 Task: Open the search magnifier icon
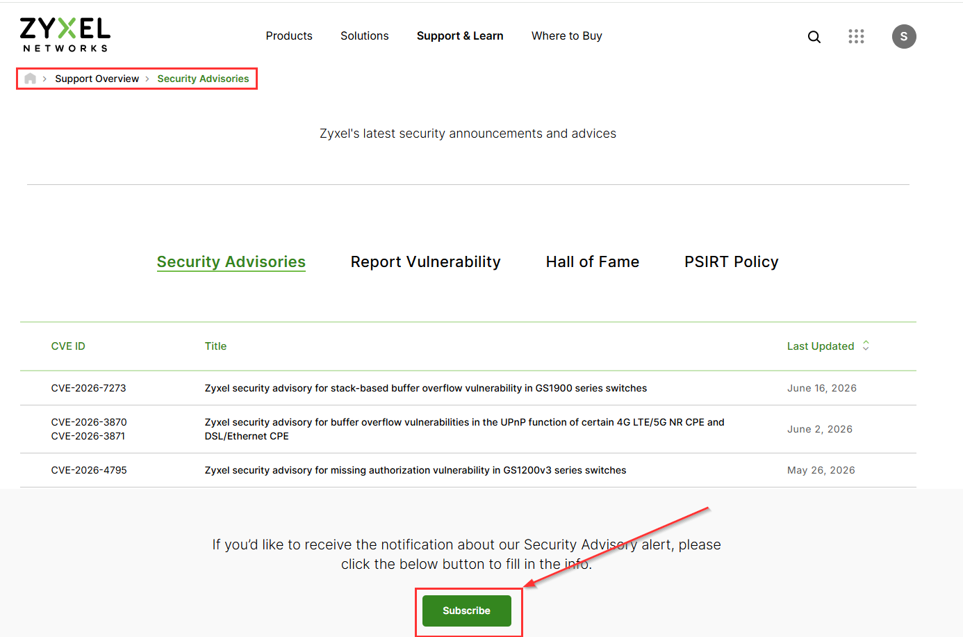click(814, 37)
